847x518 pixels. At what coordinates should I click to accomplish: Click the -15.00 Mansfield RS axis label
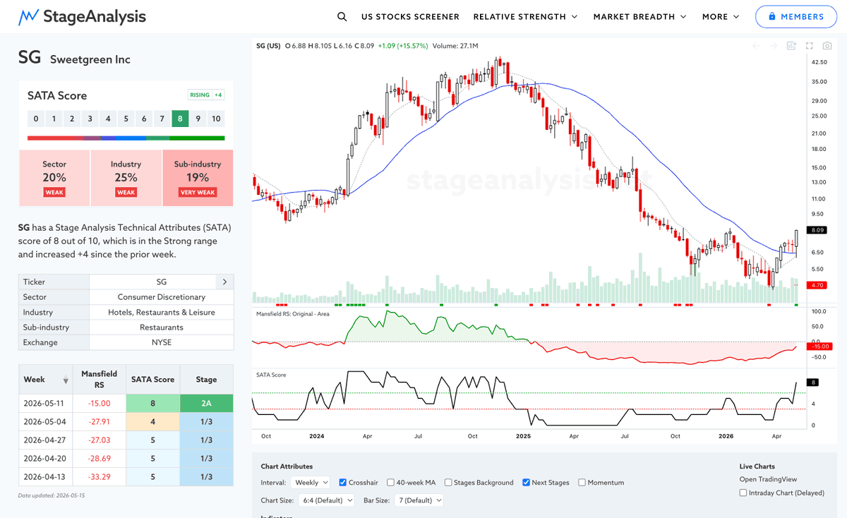(820, 347)
